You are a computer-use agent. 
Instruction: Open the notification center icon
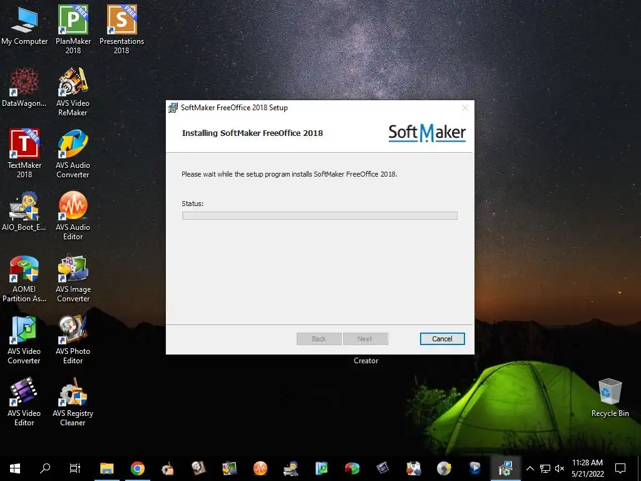tap(620, 468)
